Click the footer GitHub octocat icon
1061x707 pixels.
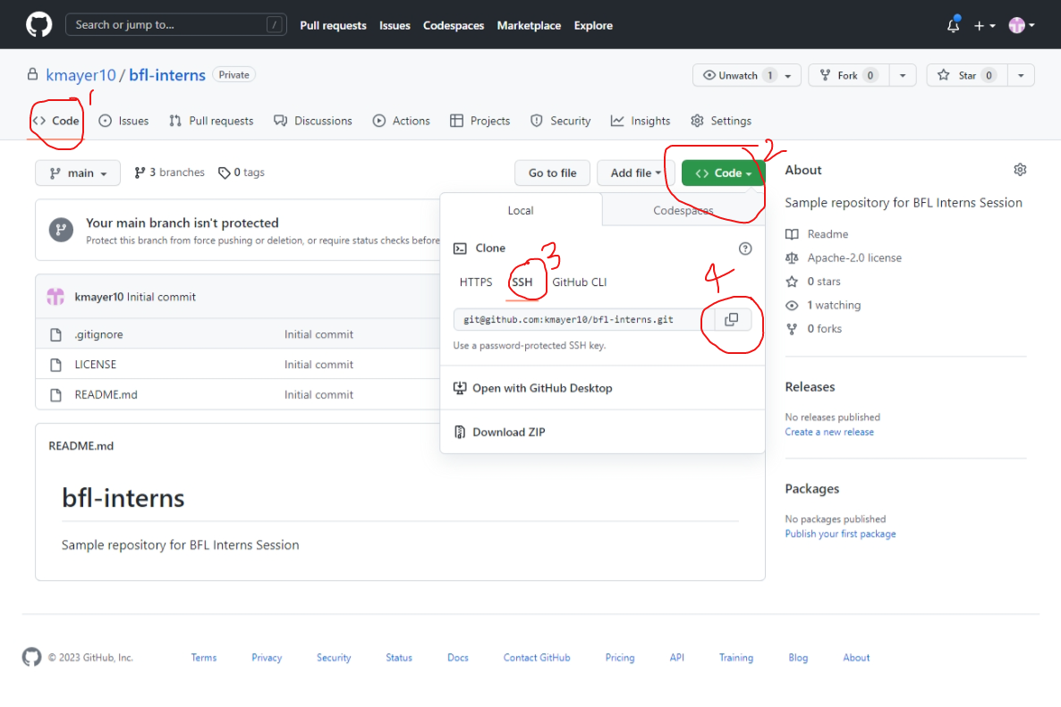click(31, 657)
